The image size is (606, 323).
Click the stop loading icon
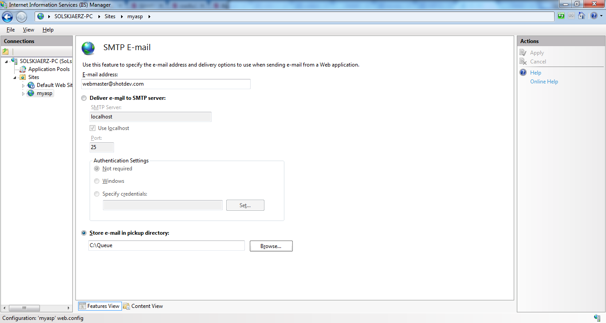[x=571, y=16]
